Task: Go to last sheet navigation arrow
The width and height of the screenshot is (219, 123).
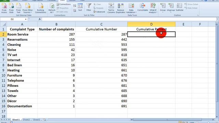Action: click(9, 120)
